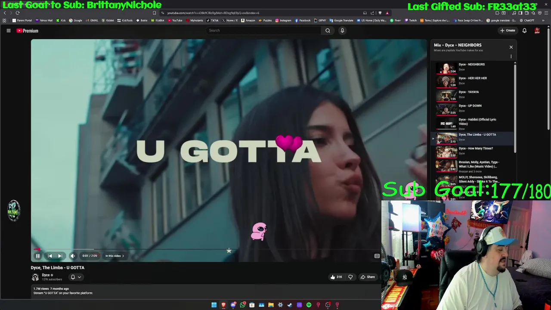This screenshot has height=310, width=551.
Task: Mute the video with the volume icon
Action: 73,256
